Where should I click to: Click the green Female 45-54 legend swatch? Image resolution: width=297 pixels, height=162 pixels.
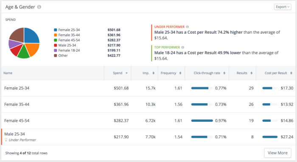56,40
